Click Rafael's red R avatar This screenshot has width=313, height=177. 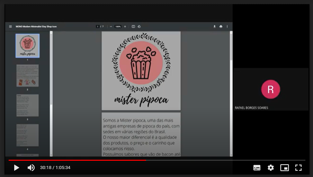tap(270, 89)
